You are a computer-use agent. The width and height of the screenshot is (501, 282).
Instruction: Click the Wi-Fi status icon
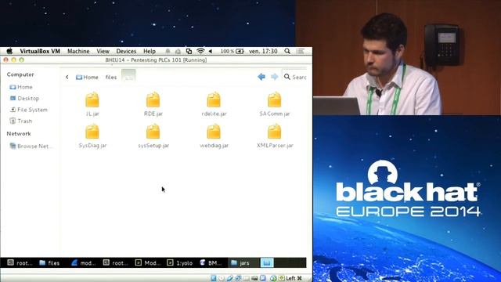200,51
